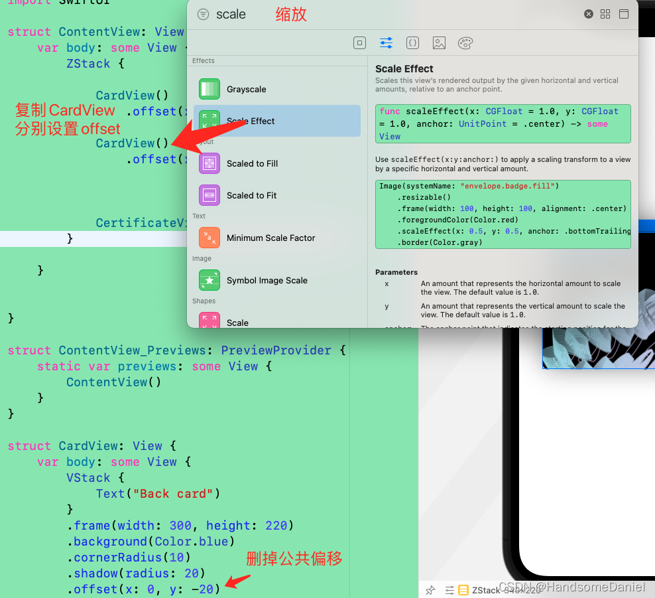Click 'struct ContentView: View' code line
The image size is (655, 598).
[x=95, y=32]
